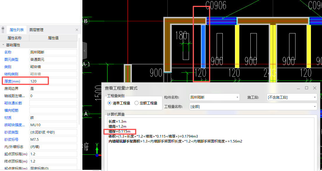Switch to the 属性列表 tab
Viewport: 322px width, 171px height.
tap(17, 30)
